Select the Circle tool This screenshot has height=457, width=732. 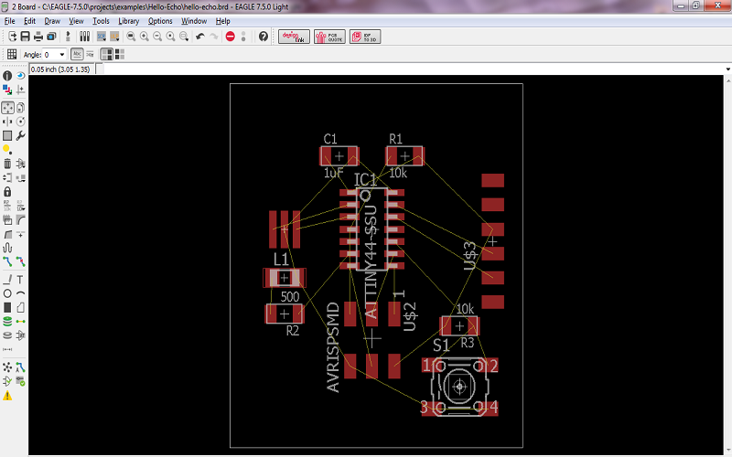pyautogui.click(x=7, y=293)
